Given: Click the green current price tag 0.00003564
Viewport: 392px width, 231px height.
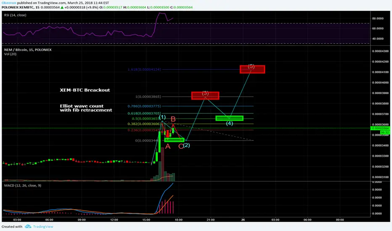Looking at the screenshot, I should [x=380, y=128].
